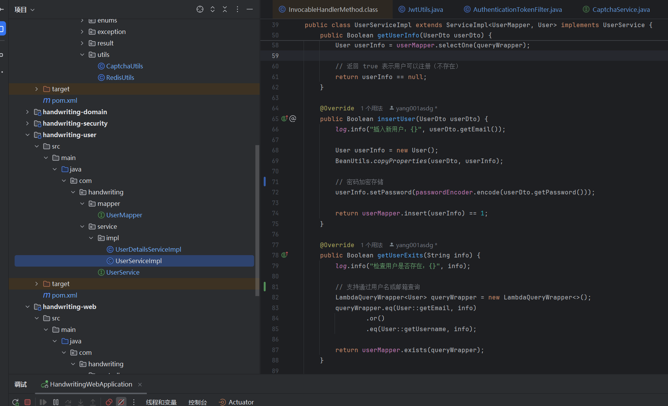The image size is (668, 406).
Task: Click the project tree vertical scrollbar
Action: coord(257,220)
